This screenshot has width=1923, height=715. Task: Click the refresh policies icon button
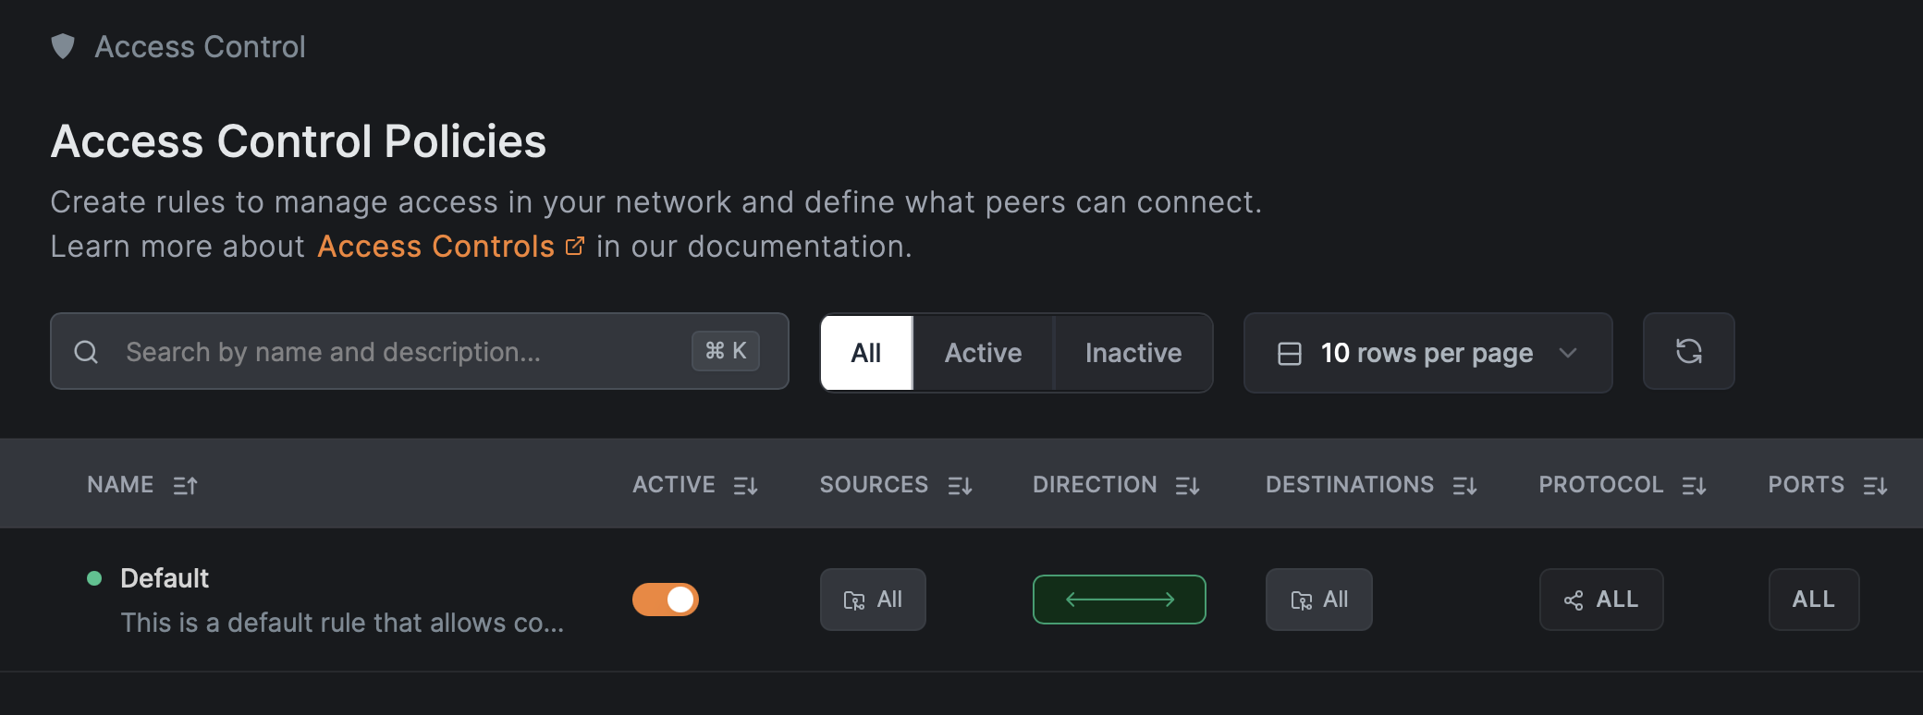pyautogui.click(x=1688, y=352)
